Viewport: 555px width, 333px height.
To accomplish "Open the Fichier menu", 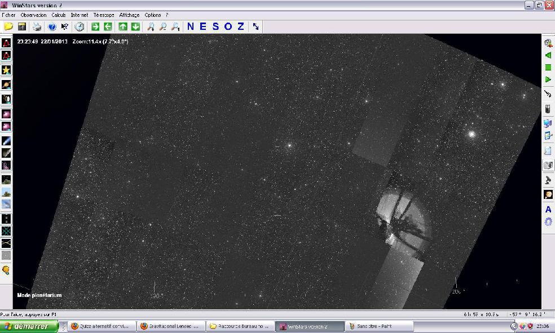I will click(8, 15).
